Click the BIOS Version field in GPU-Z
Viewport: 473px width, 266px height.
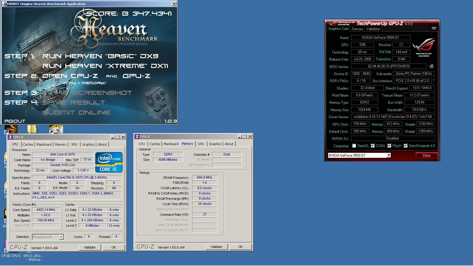389,66
